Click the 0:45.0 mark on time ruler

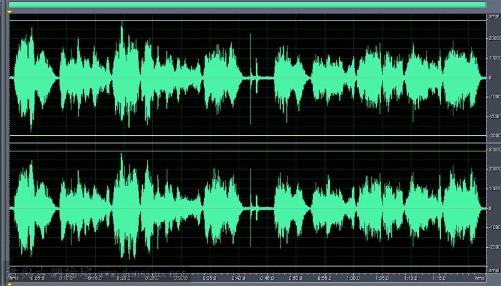267,277
